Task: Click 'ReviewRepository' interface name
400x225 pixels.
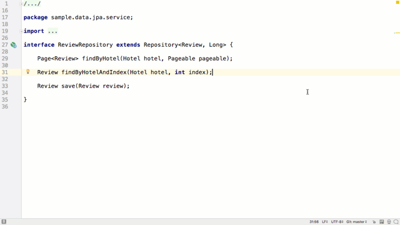Action: (x=85, y=45)
